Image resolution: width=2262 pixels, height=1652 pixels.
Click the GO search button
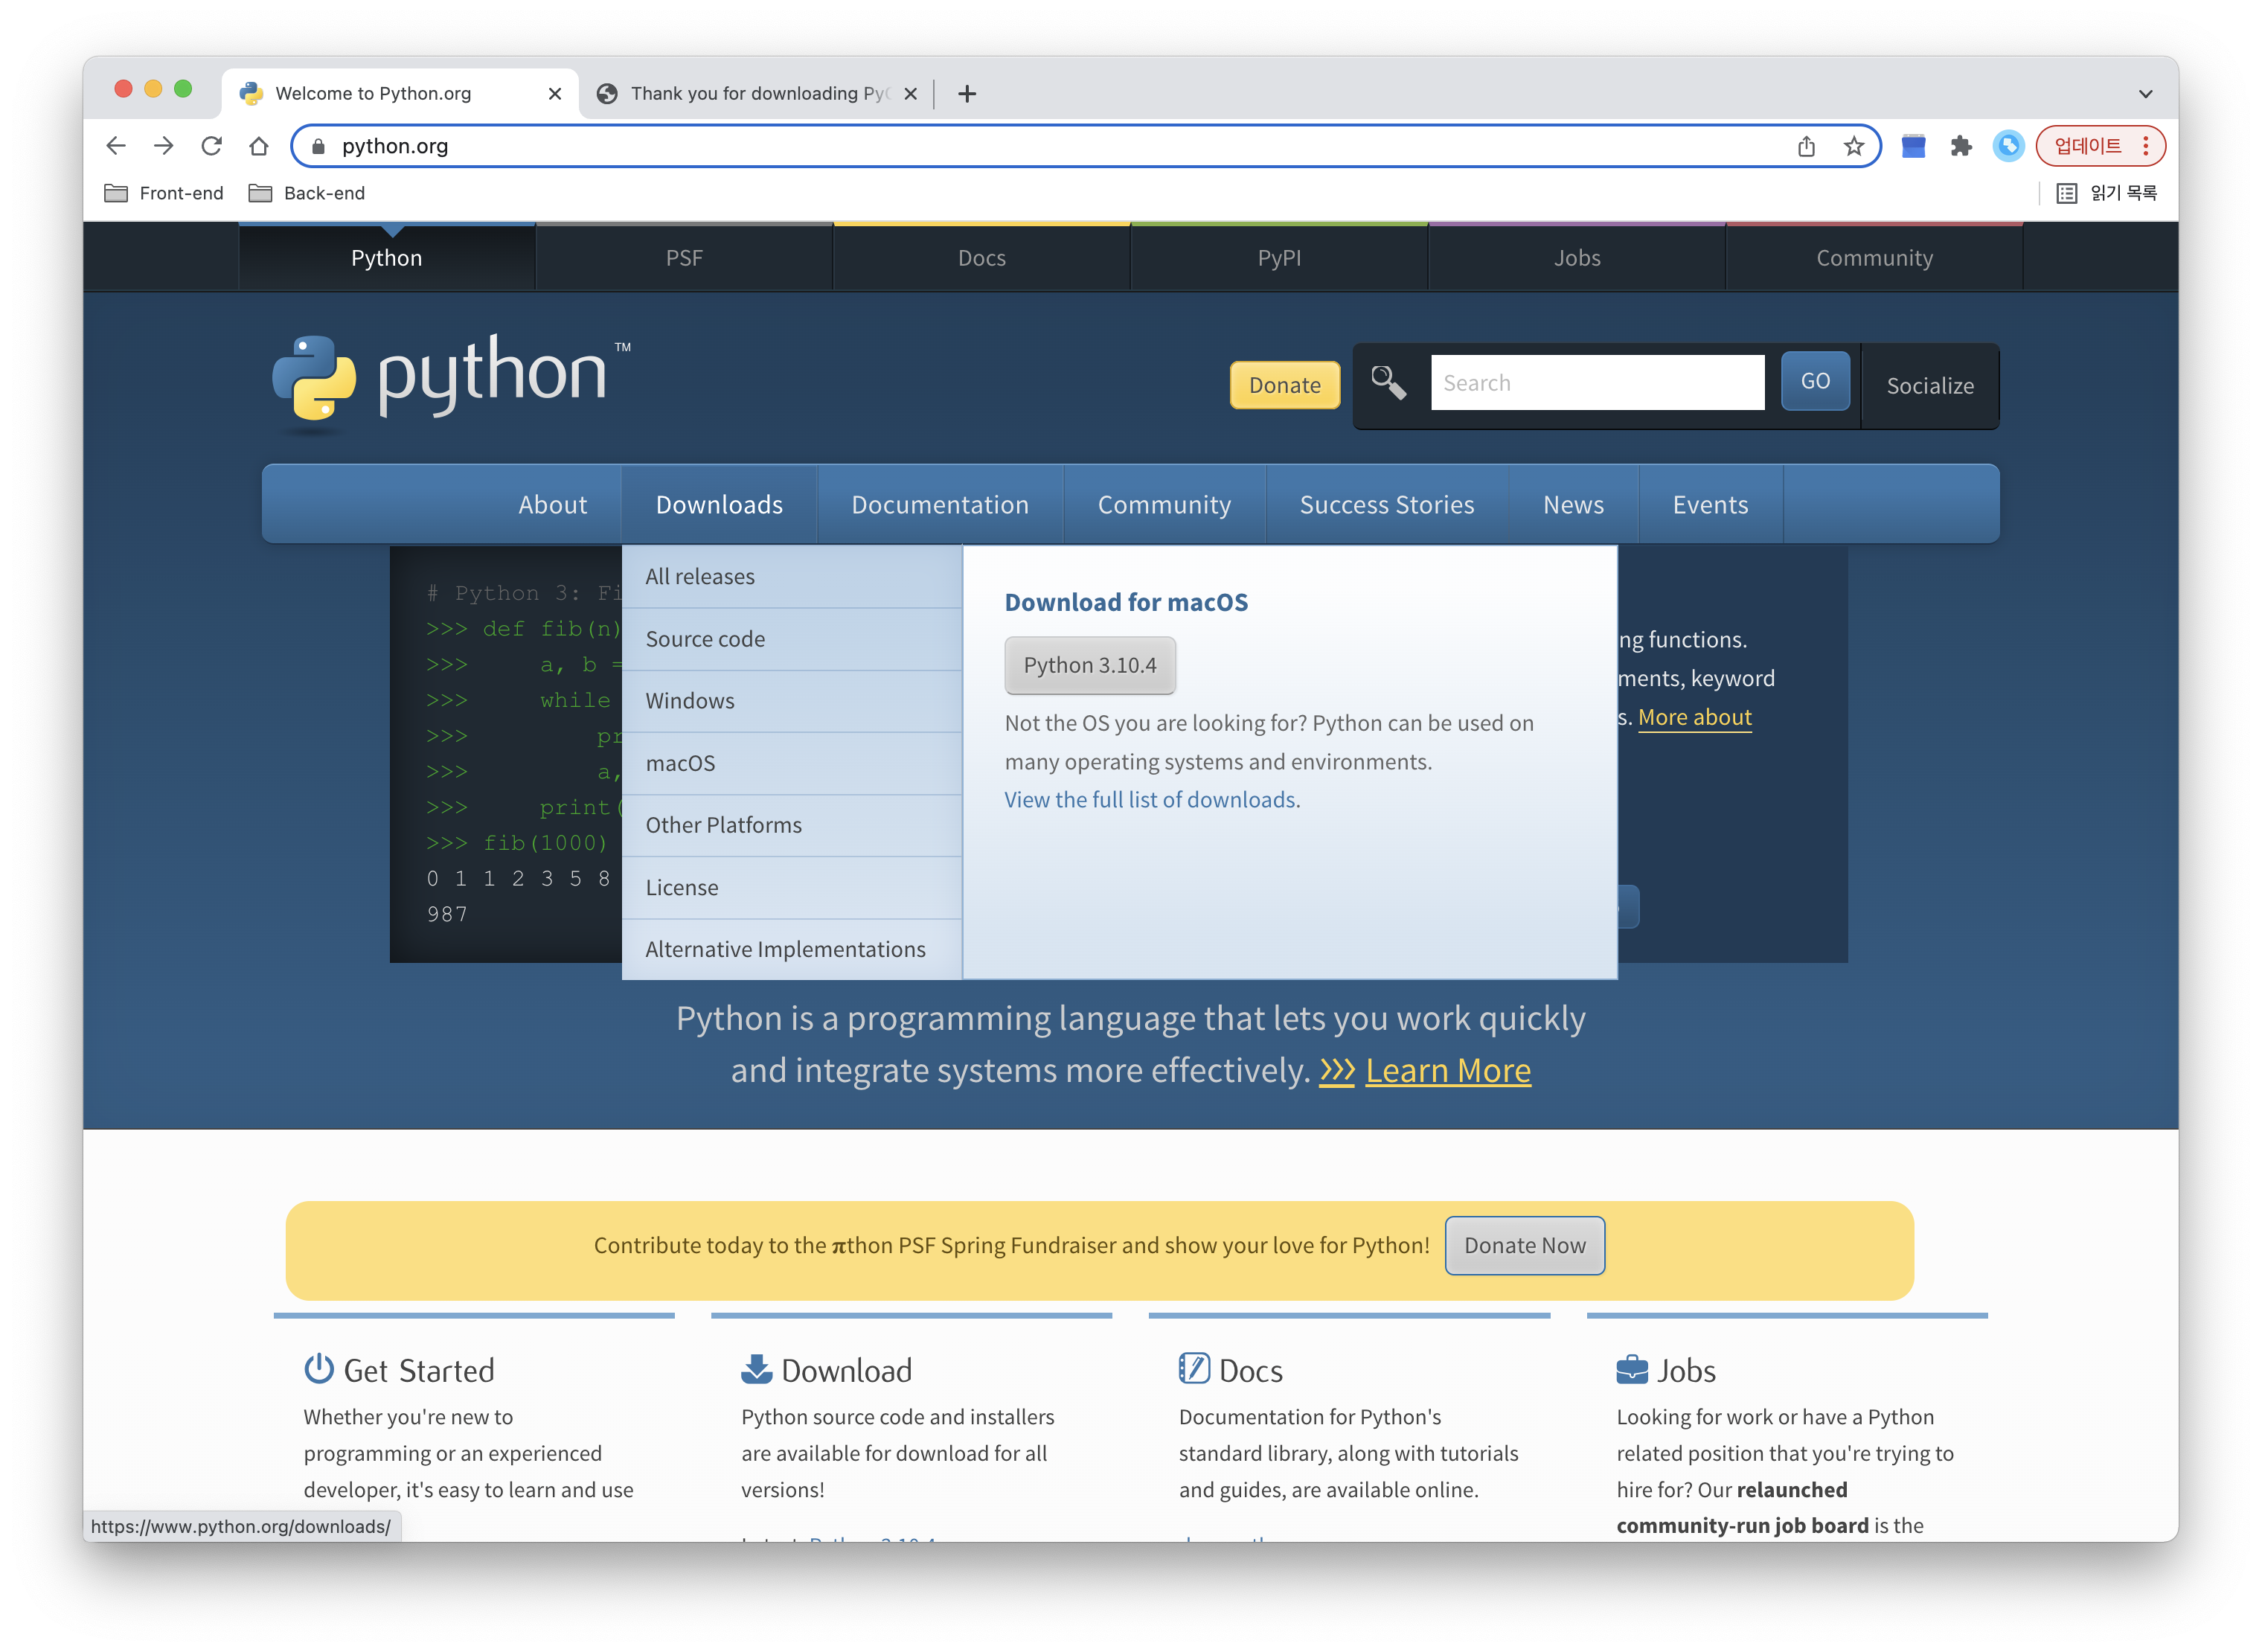1815,381
